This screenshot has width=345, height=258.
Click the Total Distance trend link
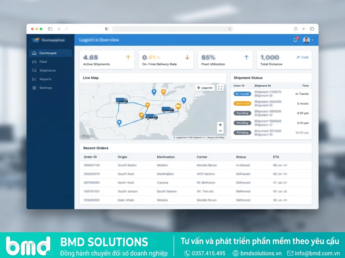(x=302, y=57)
